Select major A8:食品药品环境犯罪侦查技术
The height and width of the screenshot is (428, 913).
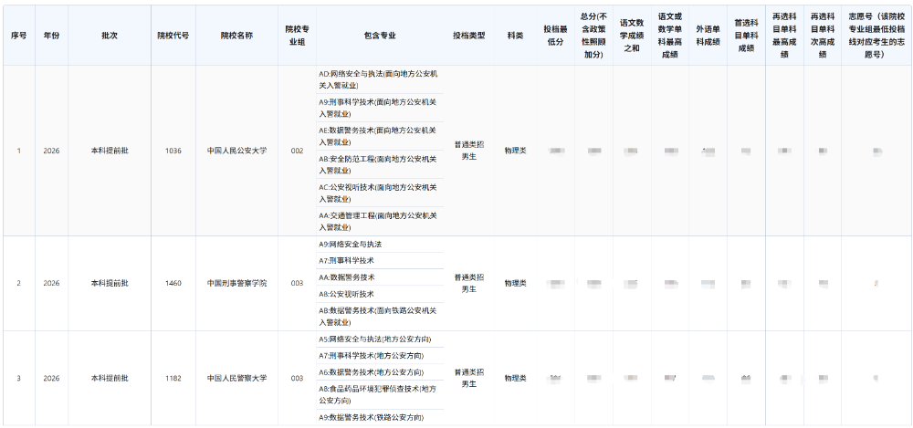[x=380, y=395]
